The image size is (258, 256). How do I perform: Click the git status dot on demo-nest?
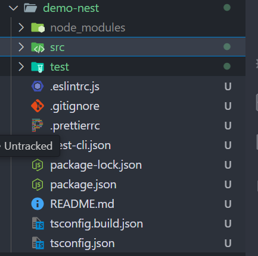pyautogui.click(x=227, y=8)
